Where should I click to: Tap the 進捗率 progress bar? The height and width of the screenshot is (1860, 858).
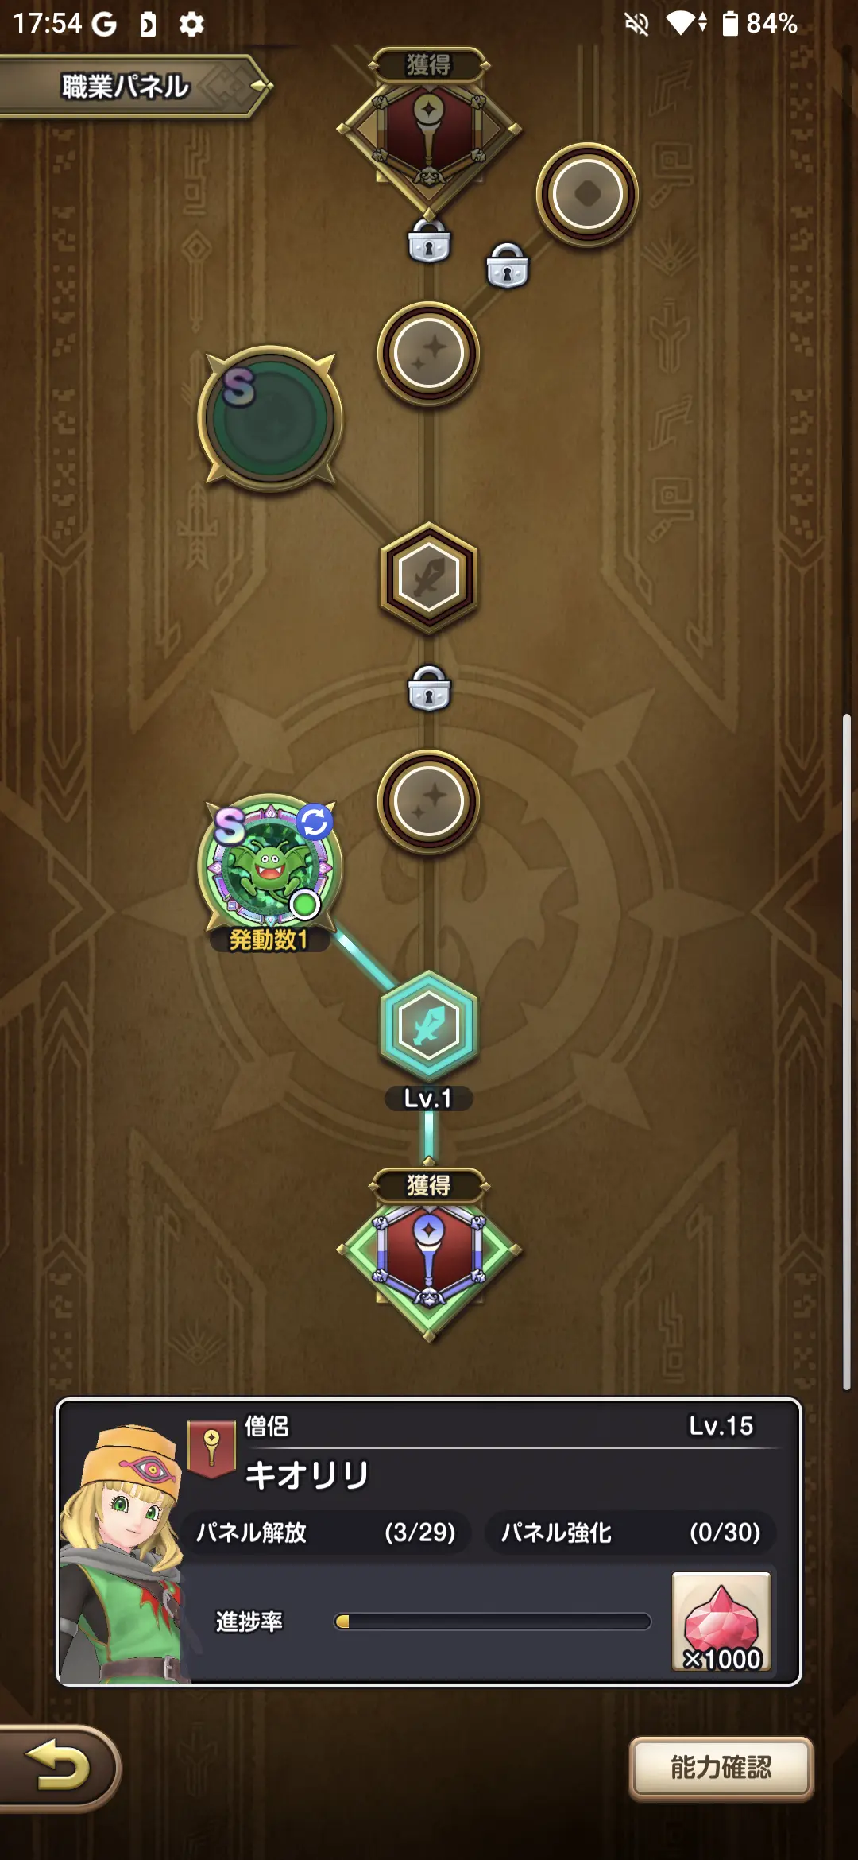point(493,1622)
